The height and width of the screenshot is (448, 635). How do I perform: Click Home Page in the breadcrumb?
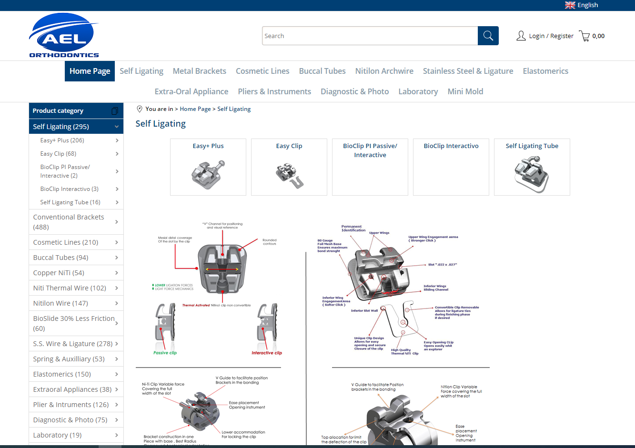195,109
